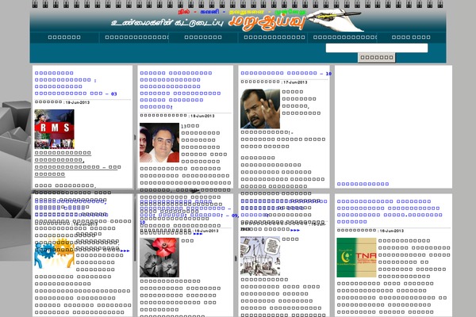Click the white search input field
Viewport: 476px width, 317px height.
tap(376, 48)
